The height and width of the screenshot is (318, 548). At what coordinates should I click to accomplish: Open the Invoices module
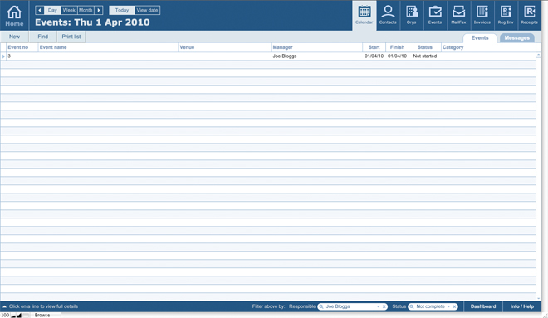[x=482, y=16]
